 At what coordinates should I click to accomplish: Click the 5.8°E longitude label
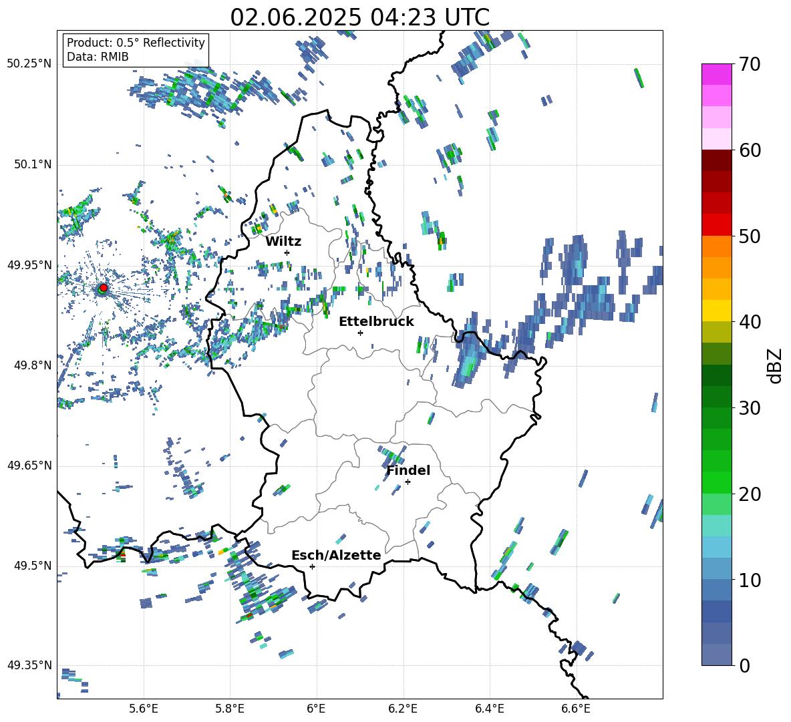[230, 709]
